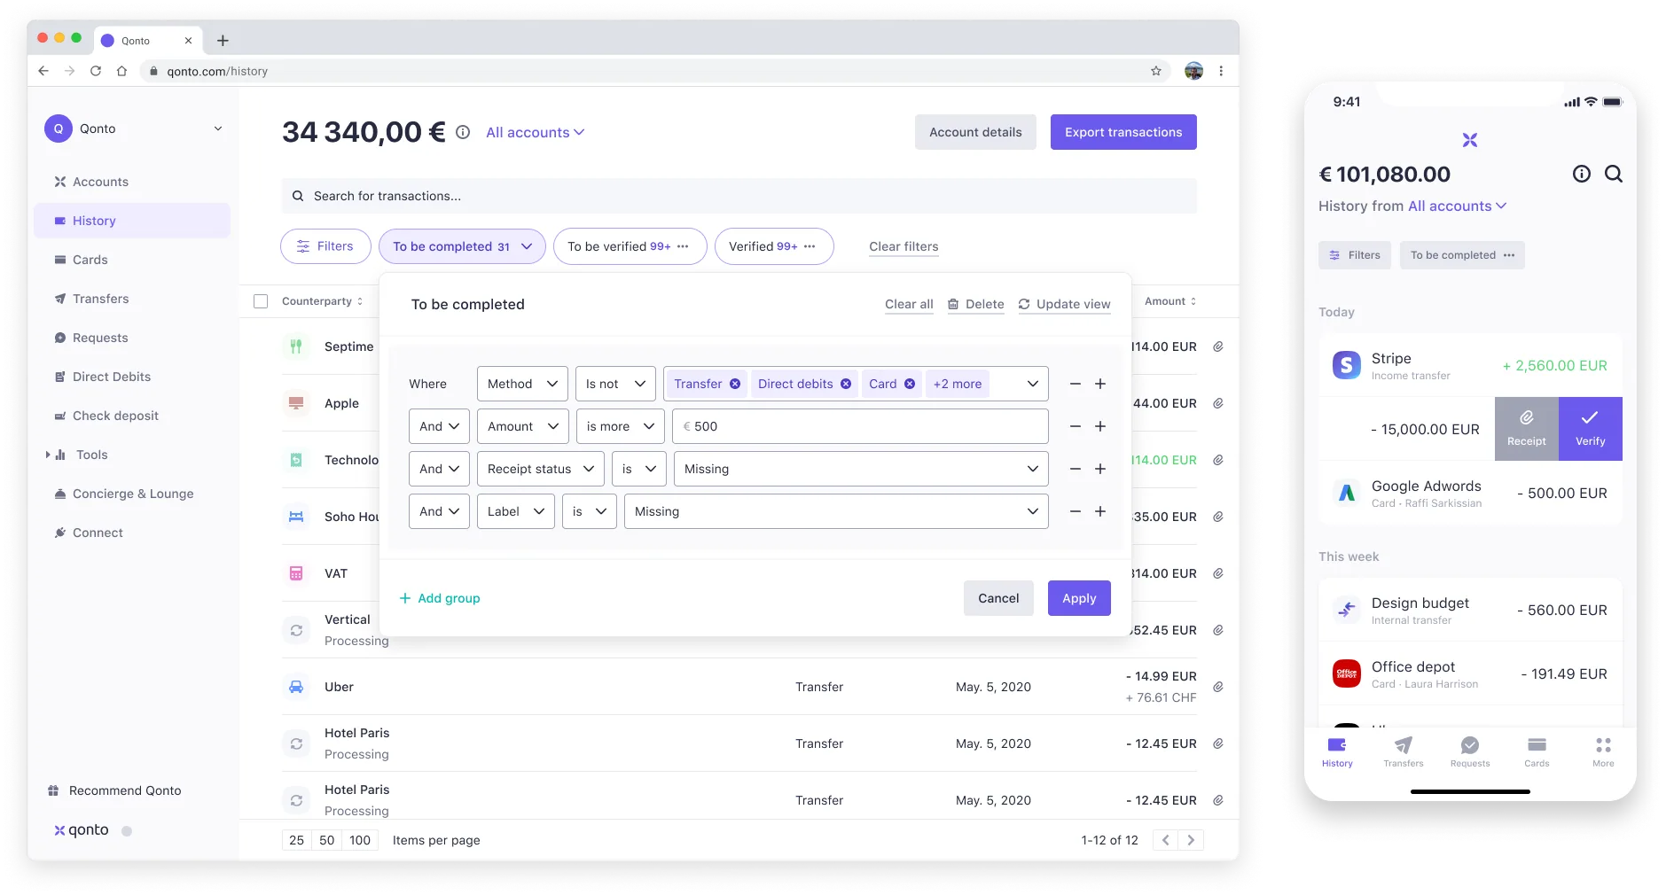Go to the previous page of transactions

click(x=1166, y=840)
